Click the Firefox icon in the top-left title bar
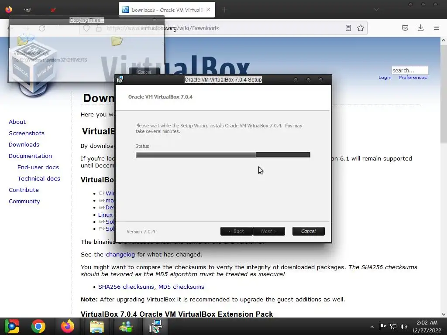The width and height of the screenshot is (447, 335). pos(9,10)
